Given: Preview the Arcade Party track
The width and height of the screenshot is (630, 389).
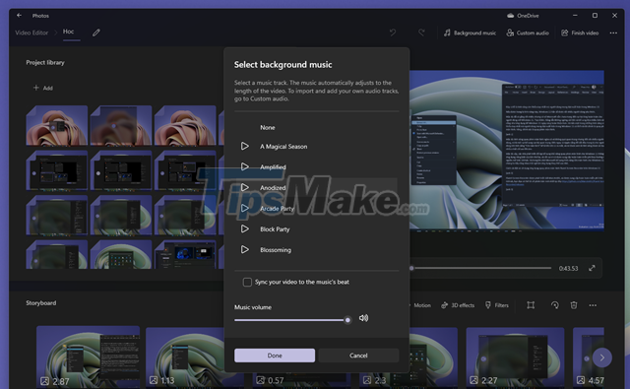Looking at the screenshot, I should (245, 208).
